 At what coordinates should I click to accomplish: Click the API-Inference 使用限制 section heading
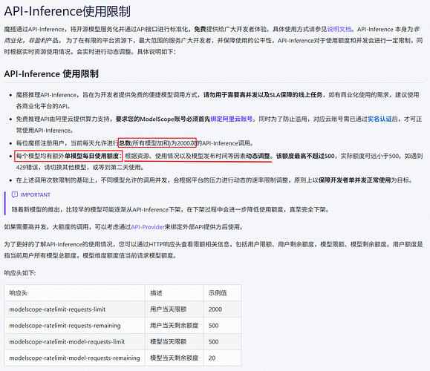click(51, 73)
